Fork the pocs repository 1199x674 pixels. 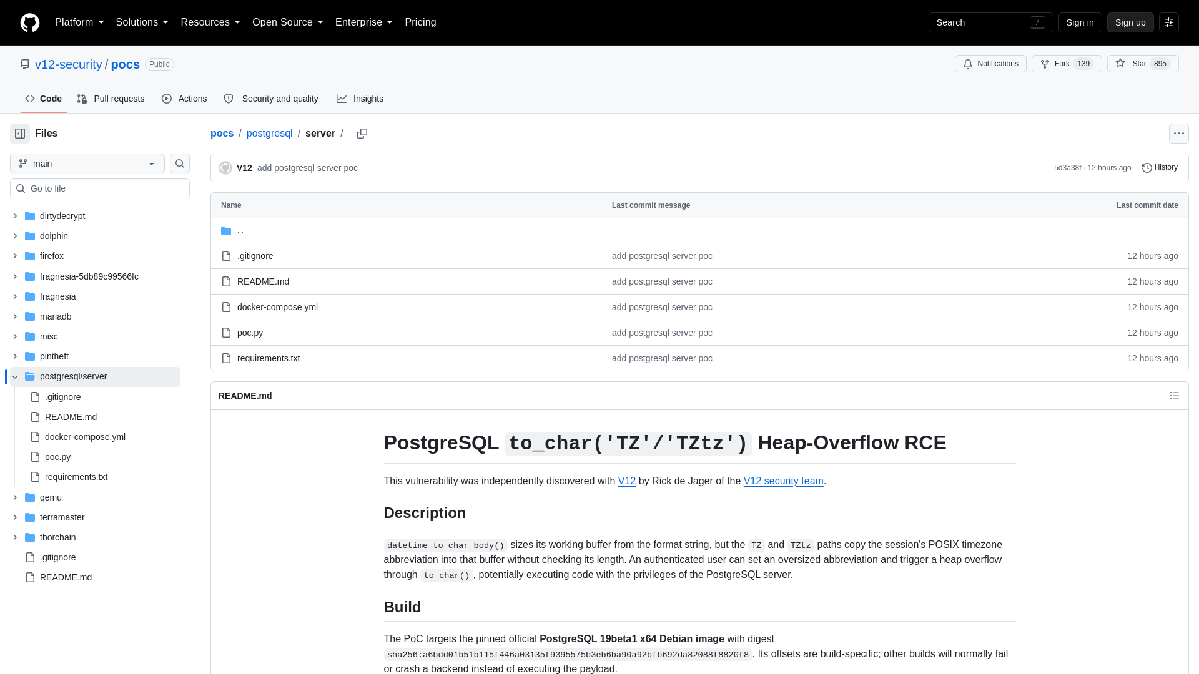[1067, 64]
